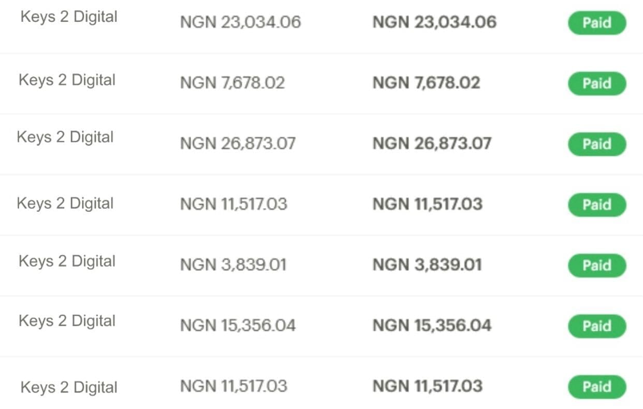Click the Paid badge for NGN 7,678.02
The height and width of the screenshot is (409, 643).
[597, 83]
